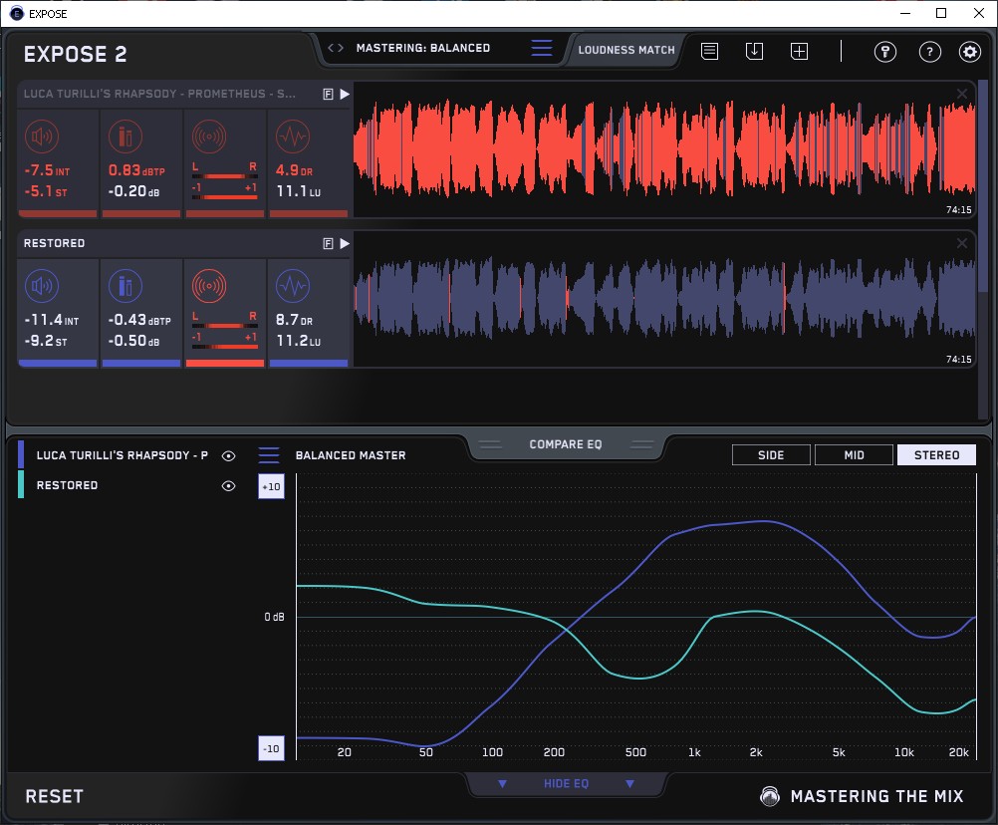The image size is (998, 825).
Task: Click the Restored waveform
Action: point(664,299)
